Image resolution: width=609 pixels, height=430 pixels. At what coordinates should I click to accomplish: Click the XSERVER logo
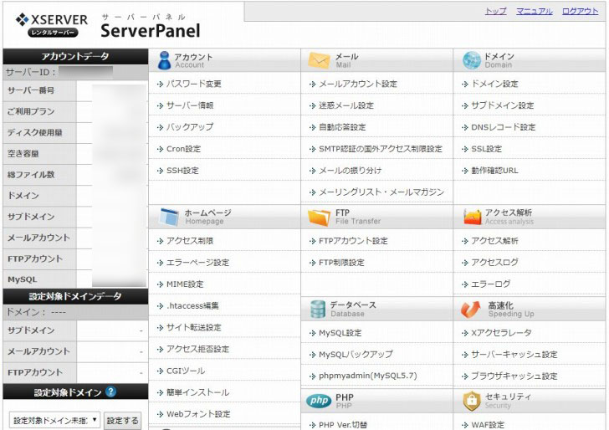(x=52, y=25)
